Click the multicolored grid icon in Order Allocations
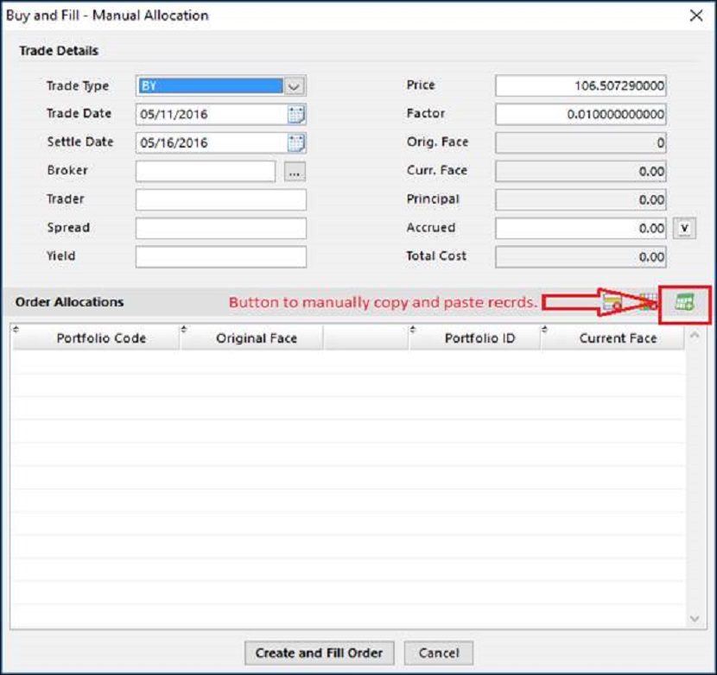The image size is (717, 675). click(x=648, y=302)
